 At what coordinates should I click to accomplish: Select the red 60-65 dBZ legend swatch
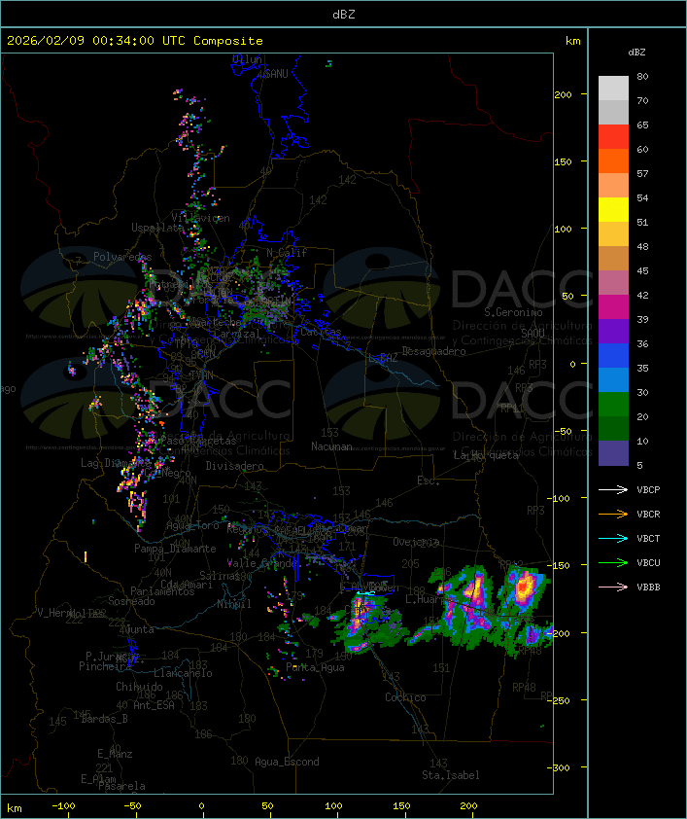(613, 137)
